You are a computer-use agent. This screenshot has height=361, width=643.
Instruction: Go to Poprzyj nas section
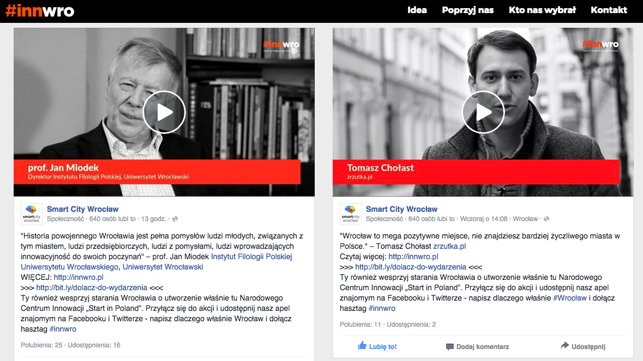tap(467, 10)
